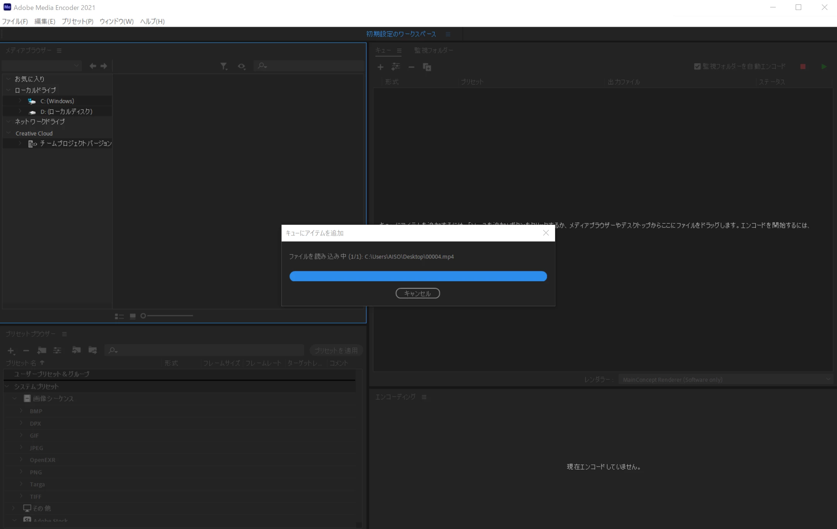837x529 pixels.
Task: Toggle 監視フォルダーを自動エンコード checkbox
Action: pyautogui.click(x=697, y=66)
